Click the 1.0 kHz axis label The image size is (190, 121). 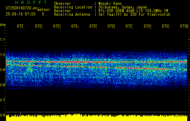(2, 55)
